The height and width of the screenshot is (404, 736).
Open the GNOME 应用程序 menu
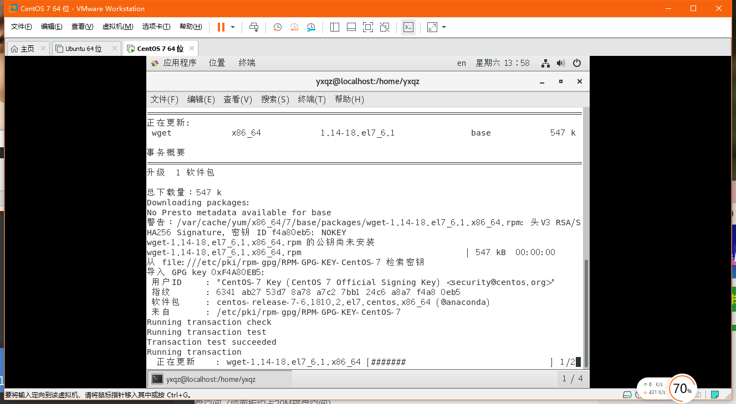[174, 63]
